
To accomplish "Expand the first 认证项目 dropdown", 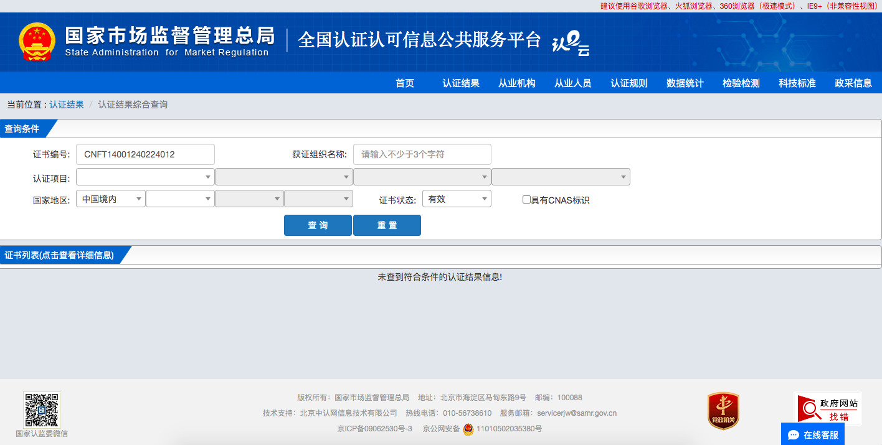I will click(145, 177).
